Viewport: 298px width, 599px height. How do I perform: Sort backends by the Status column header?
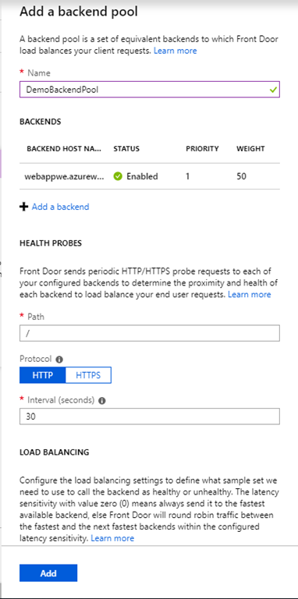click(126, 149)
